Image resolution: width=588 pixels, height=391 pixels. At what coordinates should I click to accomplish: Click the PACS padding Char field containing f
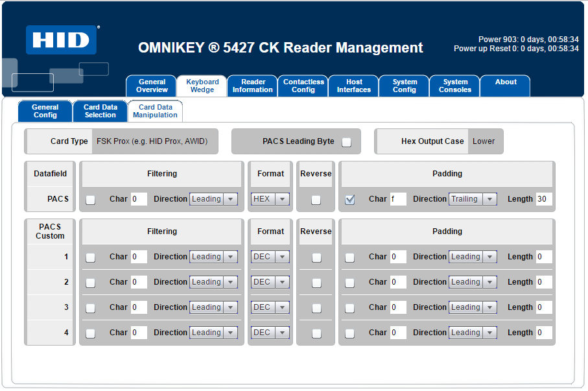click(x=398, y=199)
